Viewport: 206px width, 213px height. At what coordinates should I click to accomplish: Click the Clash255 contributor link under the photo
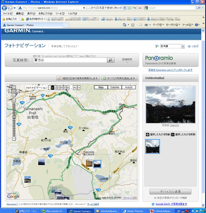coord(174,126)
